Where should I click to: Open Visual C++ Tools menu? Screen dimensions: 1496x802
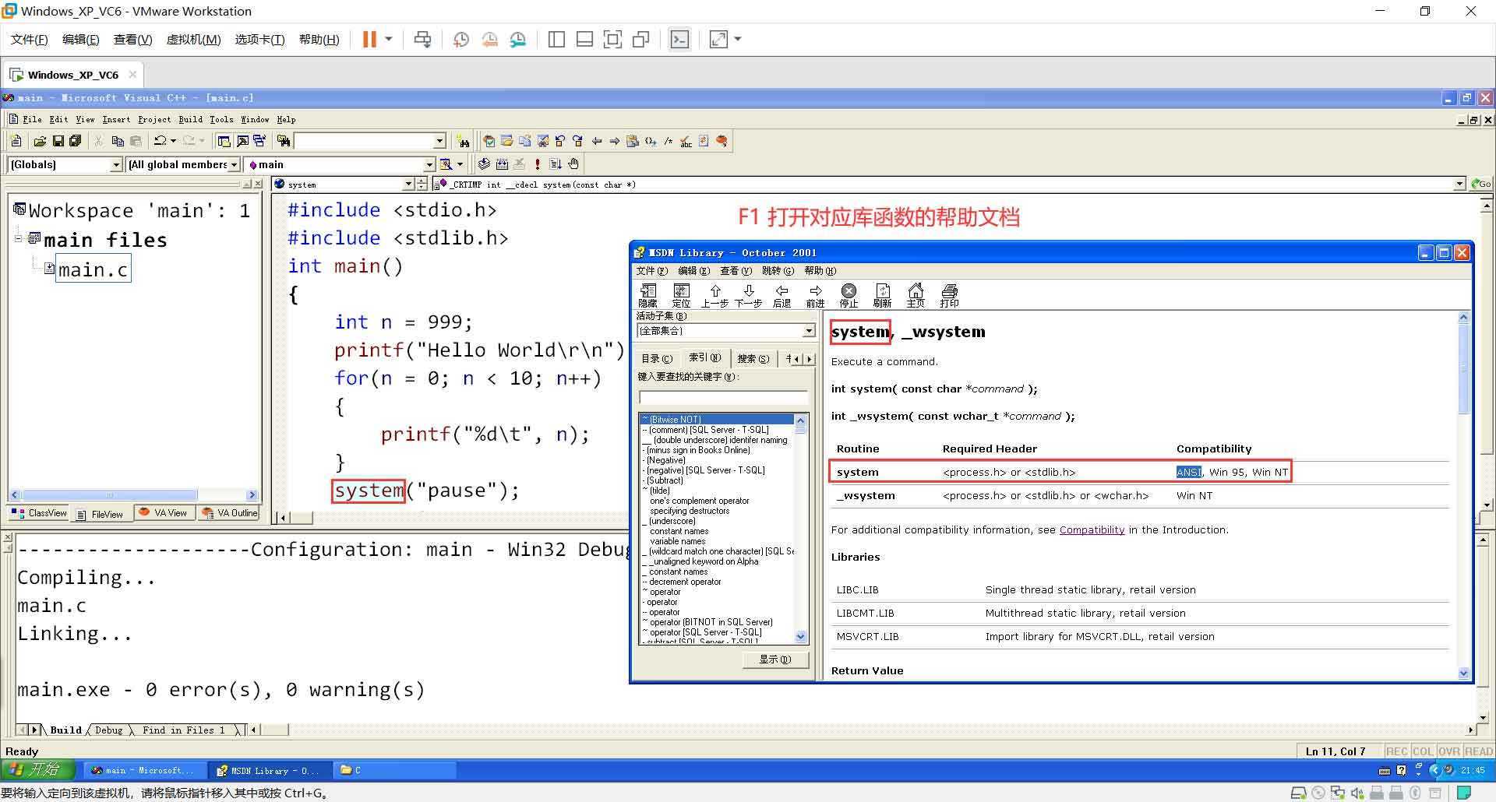[221, 120]
